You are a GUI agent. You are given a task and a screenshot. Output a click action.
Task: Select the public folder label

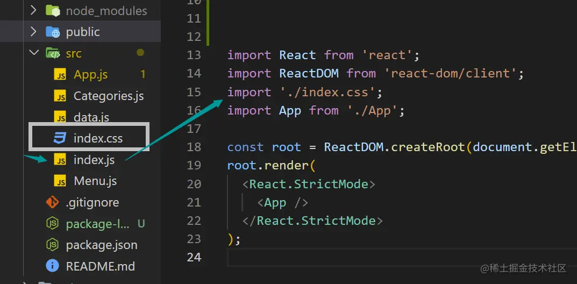point(83,32)
